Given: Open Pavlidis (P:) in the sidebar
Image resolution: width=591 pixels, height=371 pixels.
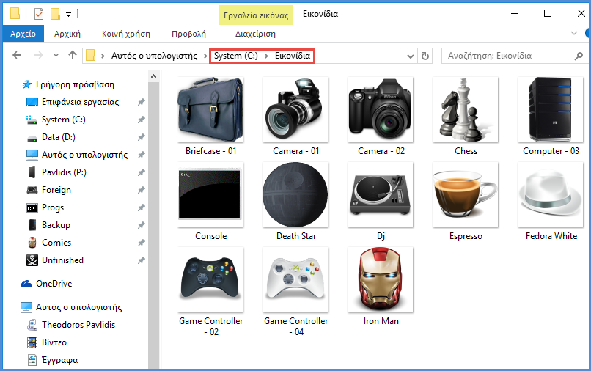Looking at the screenshot, I should [64, 172].
